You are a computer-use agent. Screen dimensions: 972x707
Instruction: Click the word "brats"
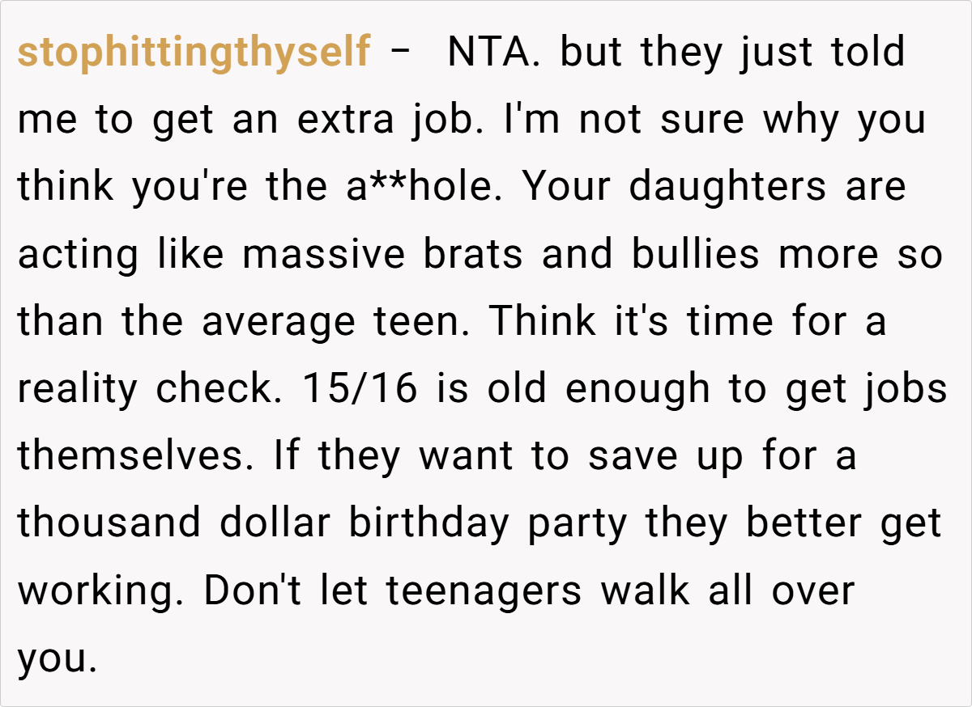click(x=473, y=255)
